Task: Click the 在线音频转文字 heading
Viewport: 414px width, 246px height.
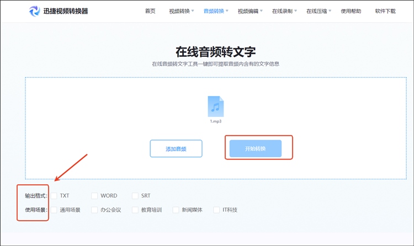Action: point(216,52)
